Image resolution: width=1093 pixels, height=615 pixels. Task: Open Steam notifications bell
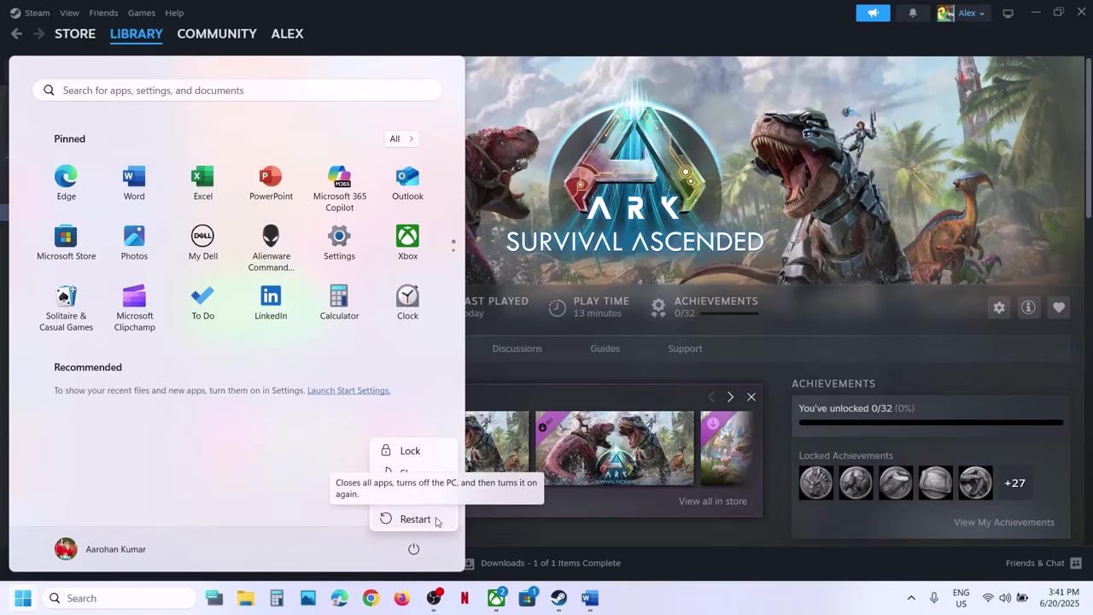pyautogui.click(x=913, y=13)
